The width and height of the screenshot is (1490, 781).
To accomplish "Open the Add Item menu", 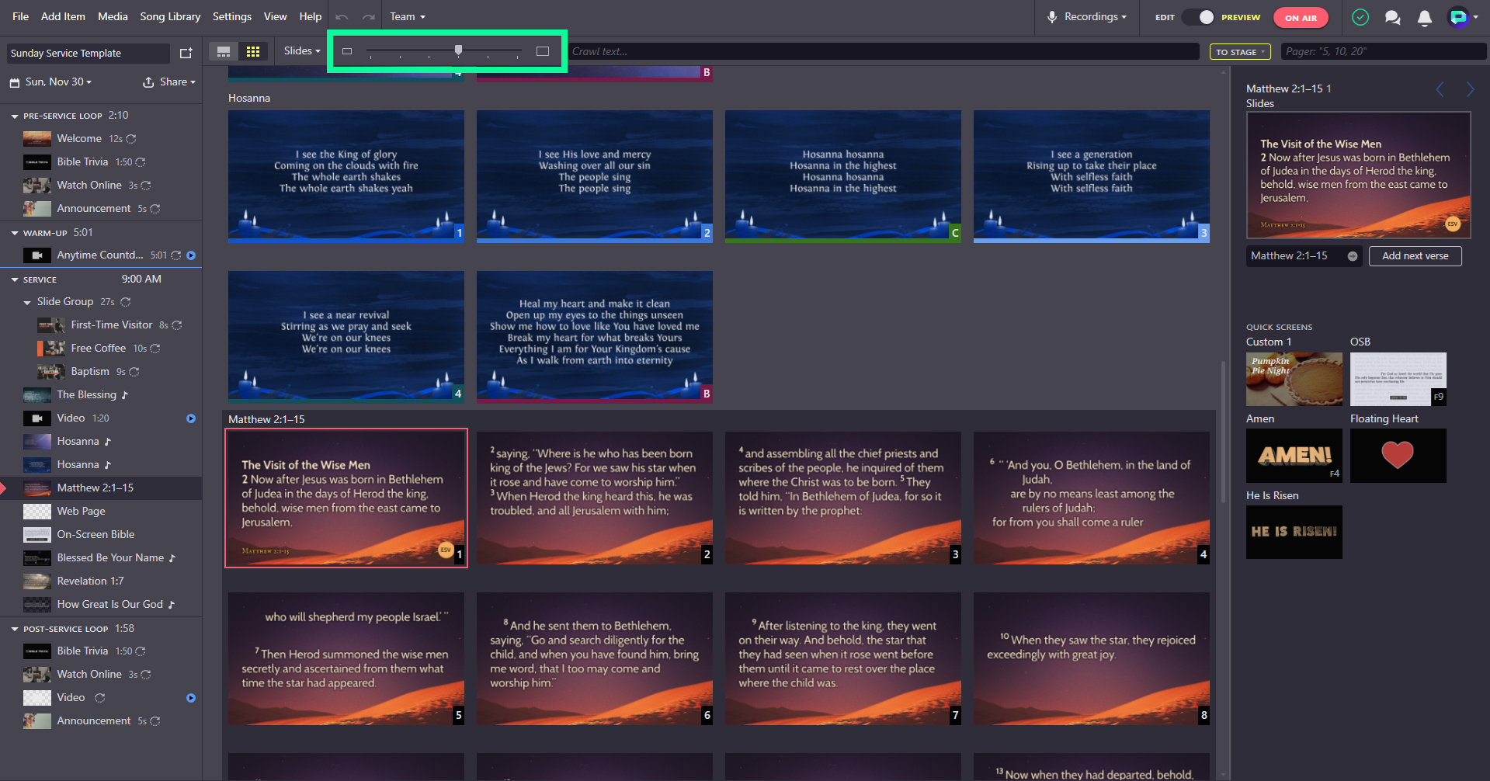I will pyautogui.click(x=63, y=16).
